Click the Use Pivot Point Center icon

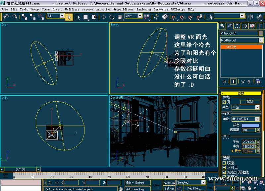coord(147,17)
